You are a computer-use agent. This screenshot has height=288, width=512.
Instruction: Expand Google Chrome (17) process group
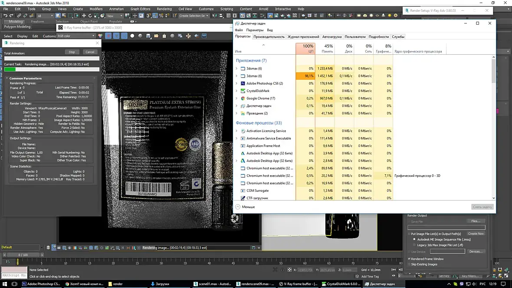[x=236, y=98]
